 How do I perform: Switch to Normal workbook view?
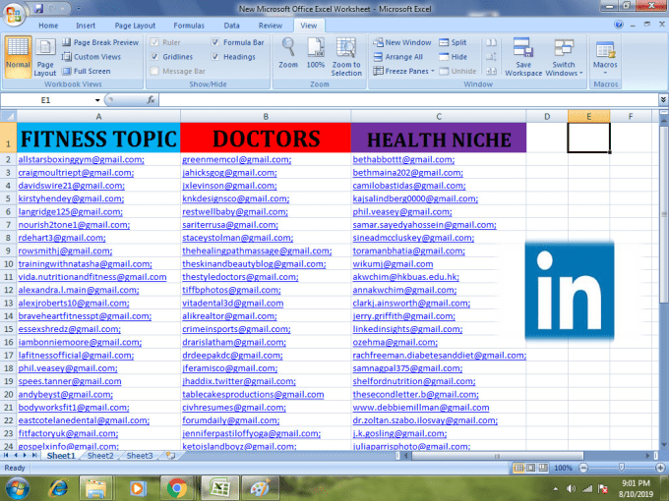18,57
